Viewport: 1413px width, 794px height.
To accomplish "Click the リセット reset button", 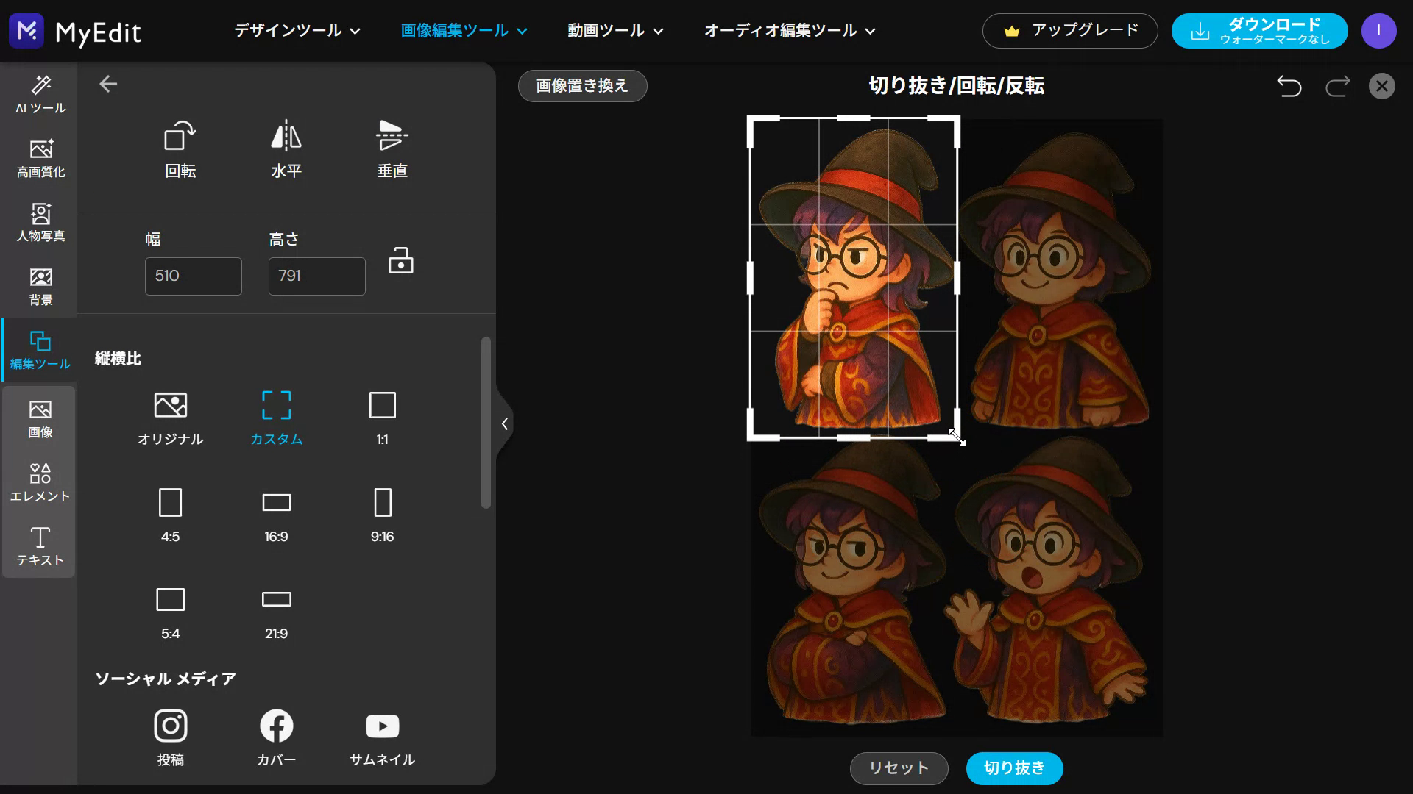I will tap(899, 768).
